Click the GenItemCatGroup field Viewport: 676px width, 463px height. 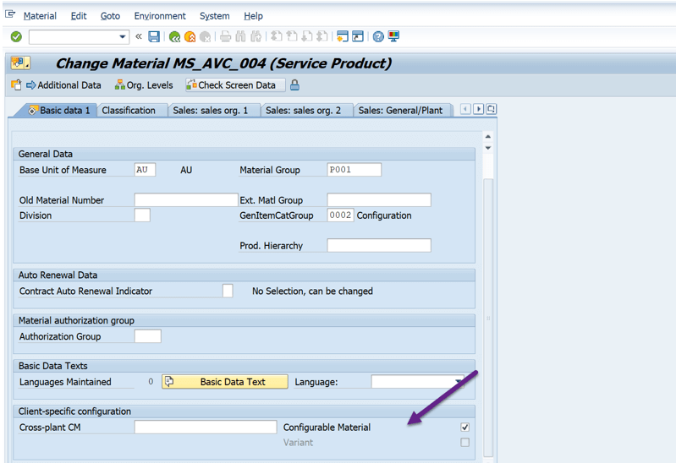(x=341, y=215)
